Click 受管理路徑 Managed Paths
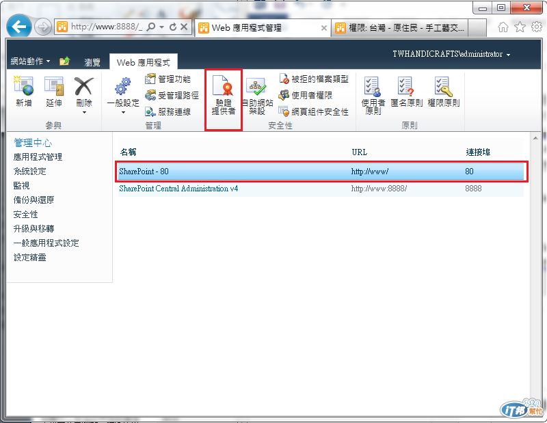The height and width of the screenshot is (423, 547). tap(172, 95)
